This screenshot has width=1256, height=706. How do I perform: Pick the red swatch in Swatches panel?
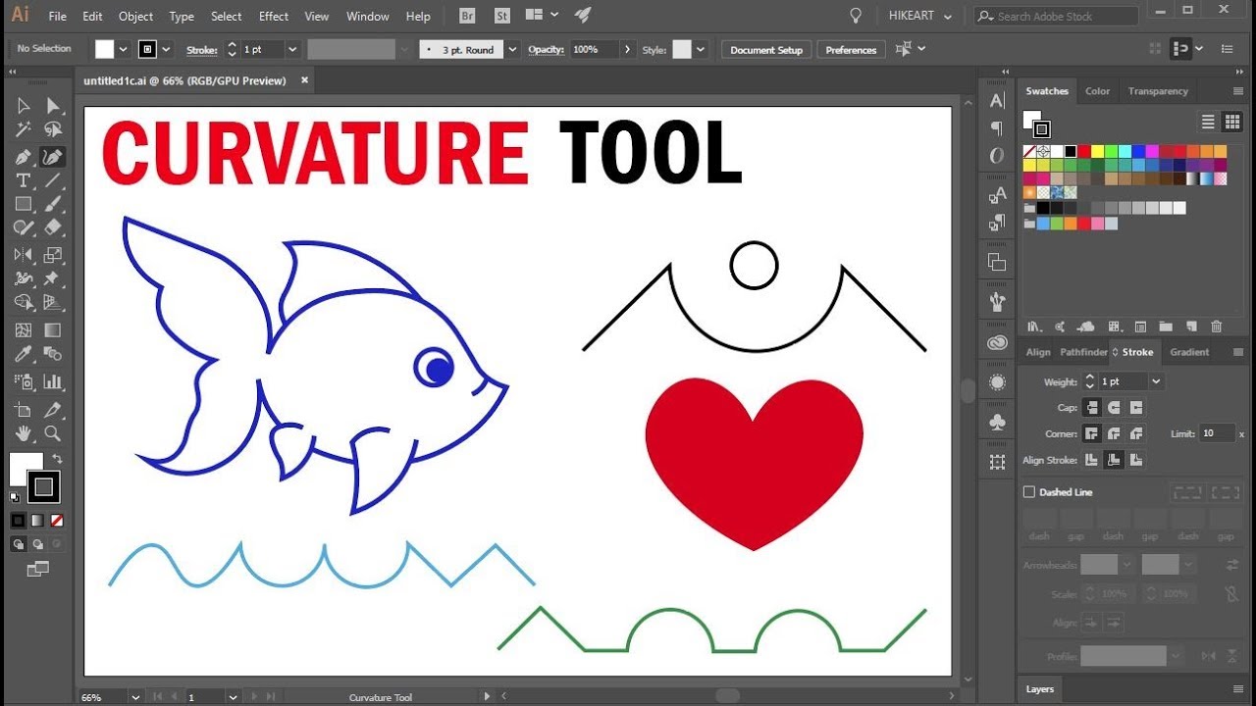point(1084,152)
